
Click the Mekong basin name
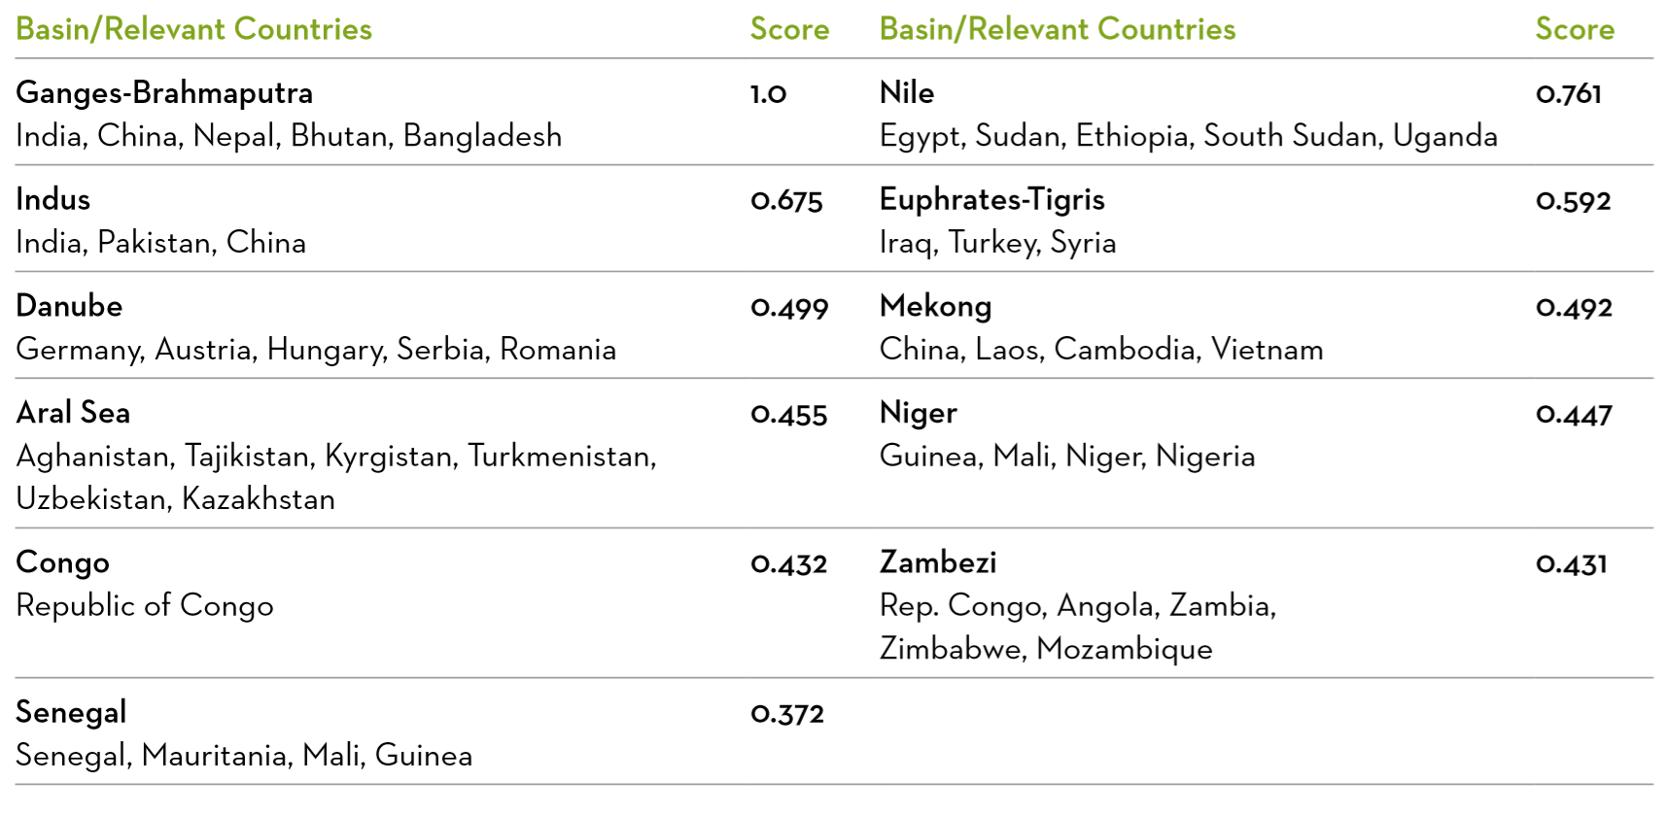pos(935,307)
